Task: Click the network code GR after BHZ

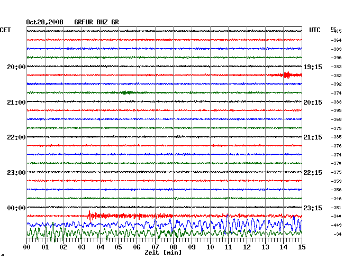Action: coord(115,22)
